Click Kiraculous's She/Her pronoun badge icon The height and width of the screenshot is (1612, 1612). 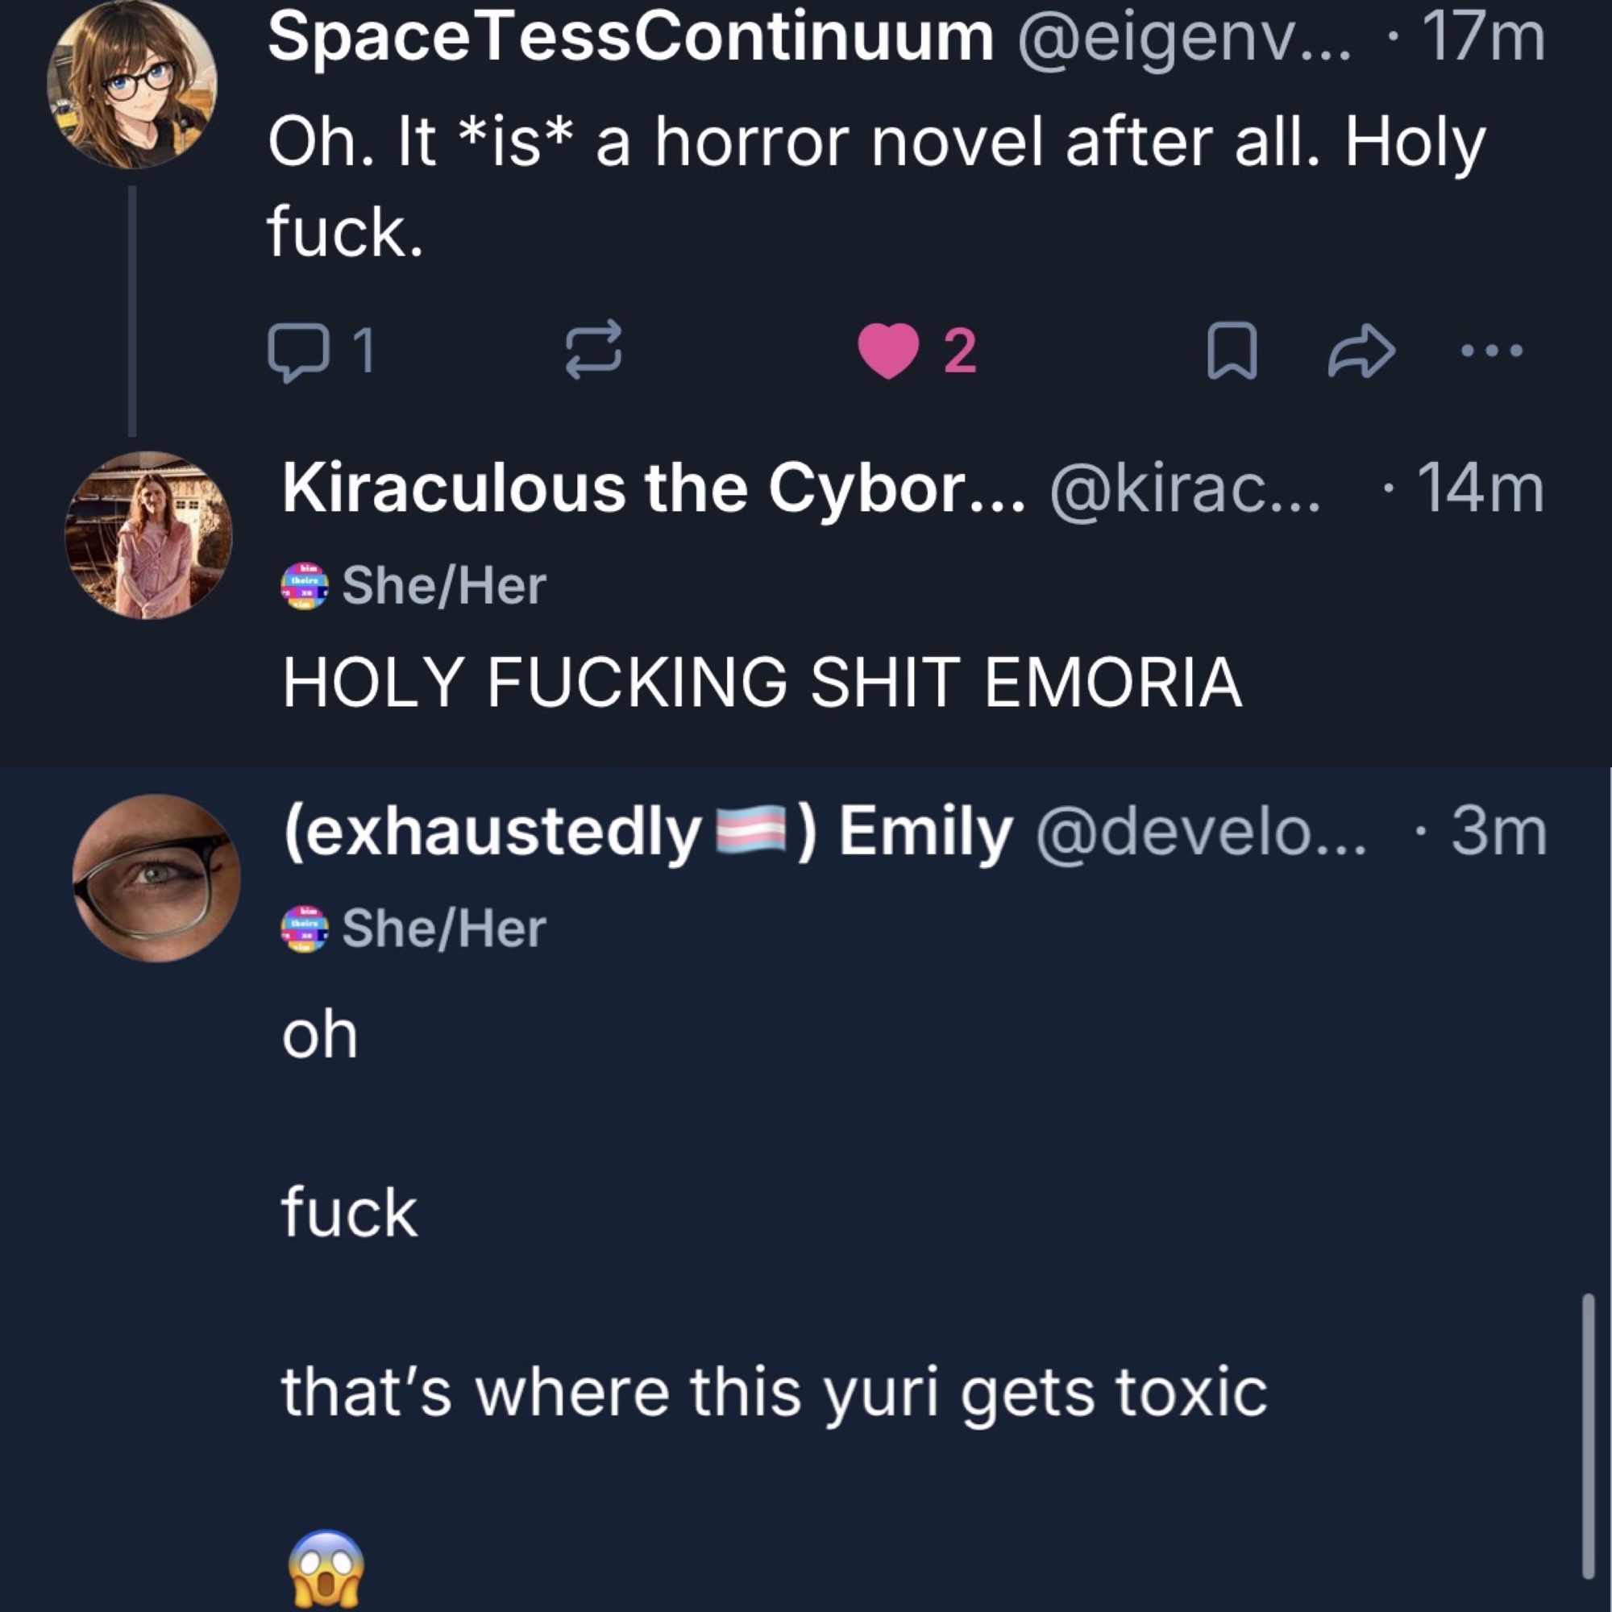point(305,587)
